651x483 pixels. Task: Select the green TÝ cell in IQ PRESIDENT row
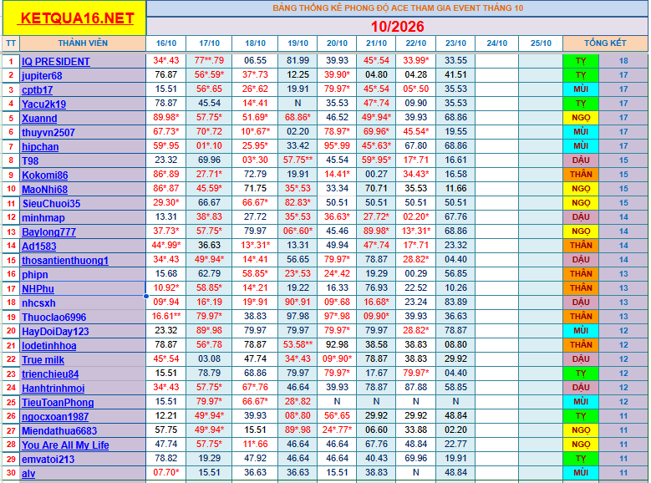click(581, 61)
